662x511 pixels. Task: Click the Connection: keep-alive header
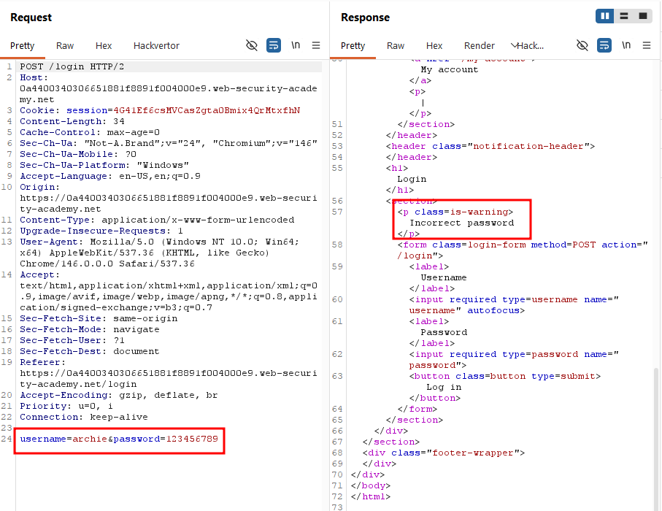click(84, 418)
